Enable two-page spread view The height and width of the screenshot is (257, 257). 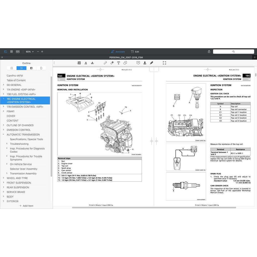click(18, 51)
